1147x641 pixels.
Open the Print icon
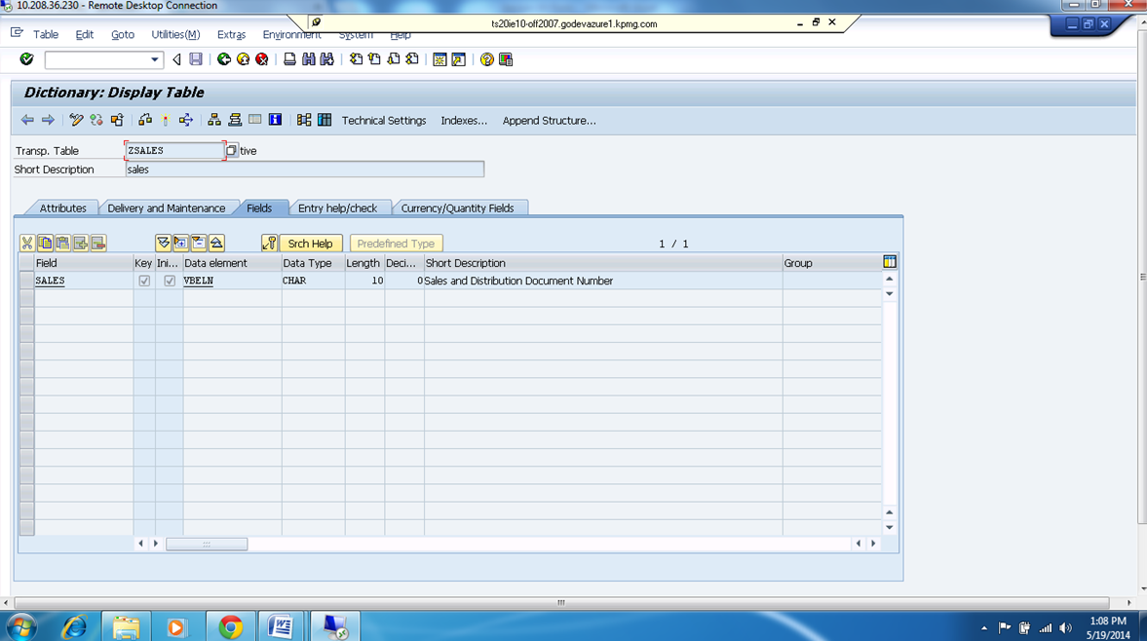[289, 59]
